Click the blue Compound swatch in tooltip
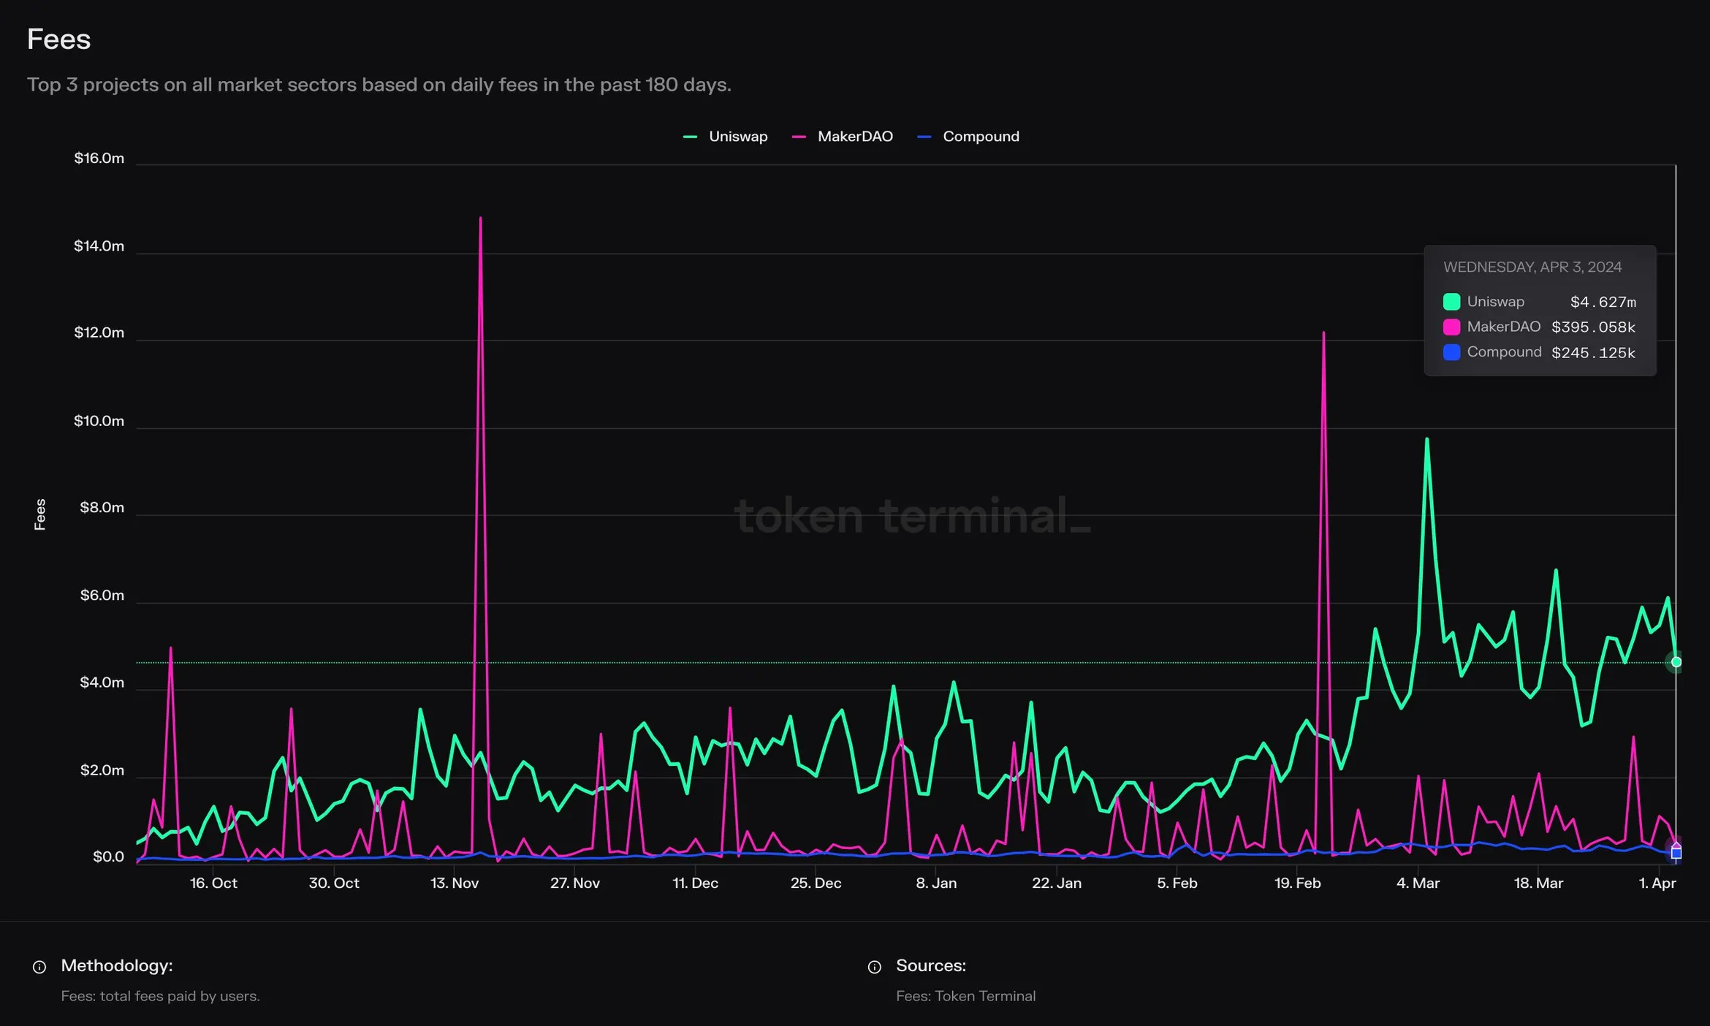Image resolution: width=1710 pixels, height=1026 pixels. 1451,352
